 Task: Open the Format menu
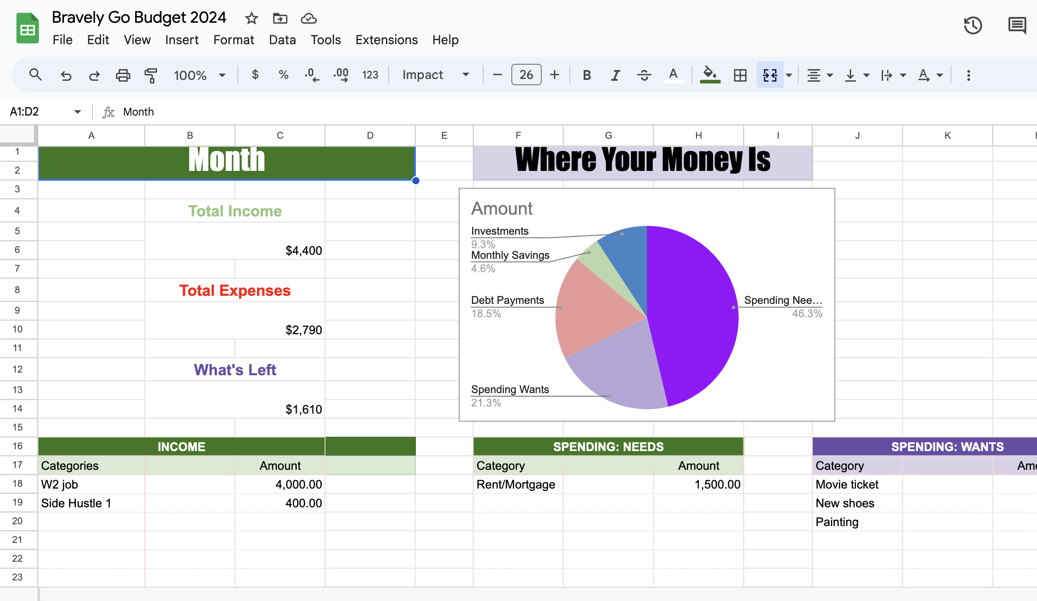click(233, 40)
